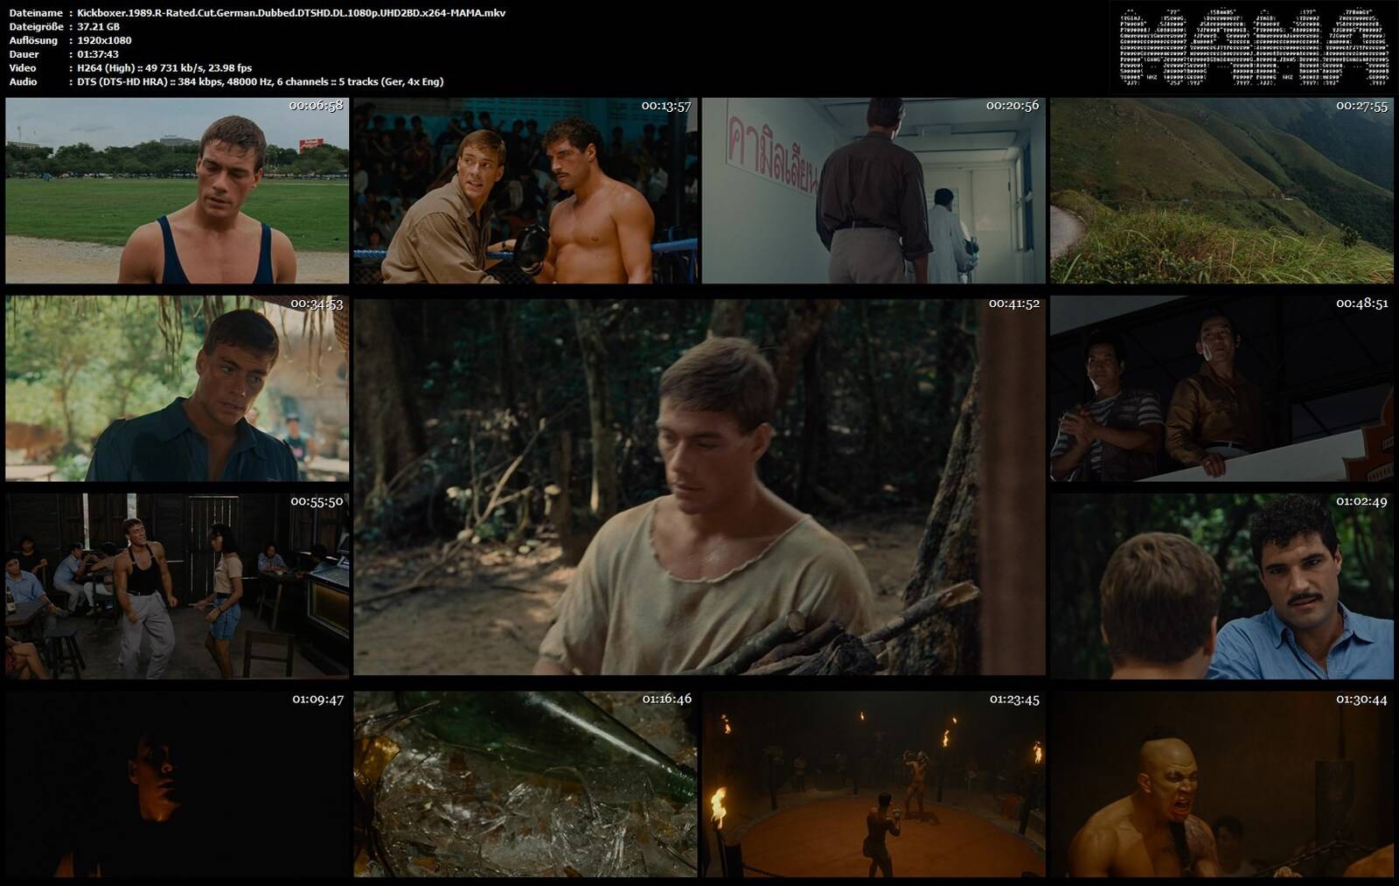The width and height of the screenshot is (1399, 886).
Task: Open the large center frame 00:41:52
Action: (x=699, y=487)
